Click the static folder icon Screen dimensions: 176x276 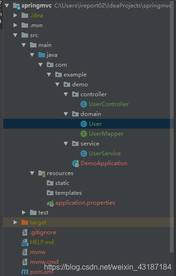50,183
